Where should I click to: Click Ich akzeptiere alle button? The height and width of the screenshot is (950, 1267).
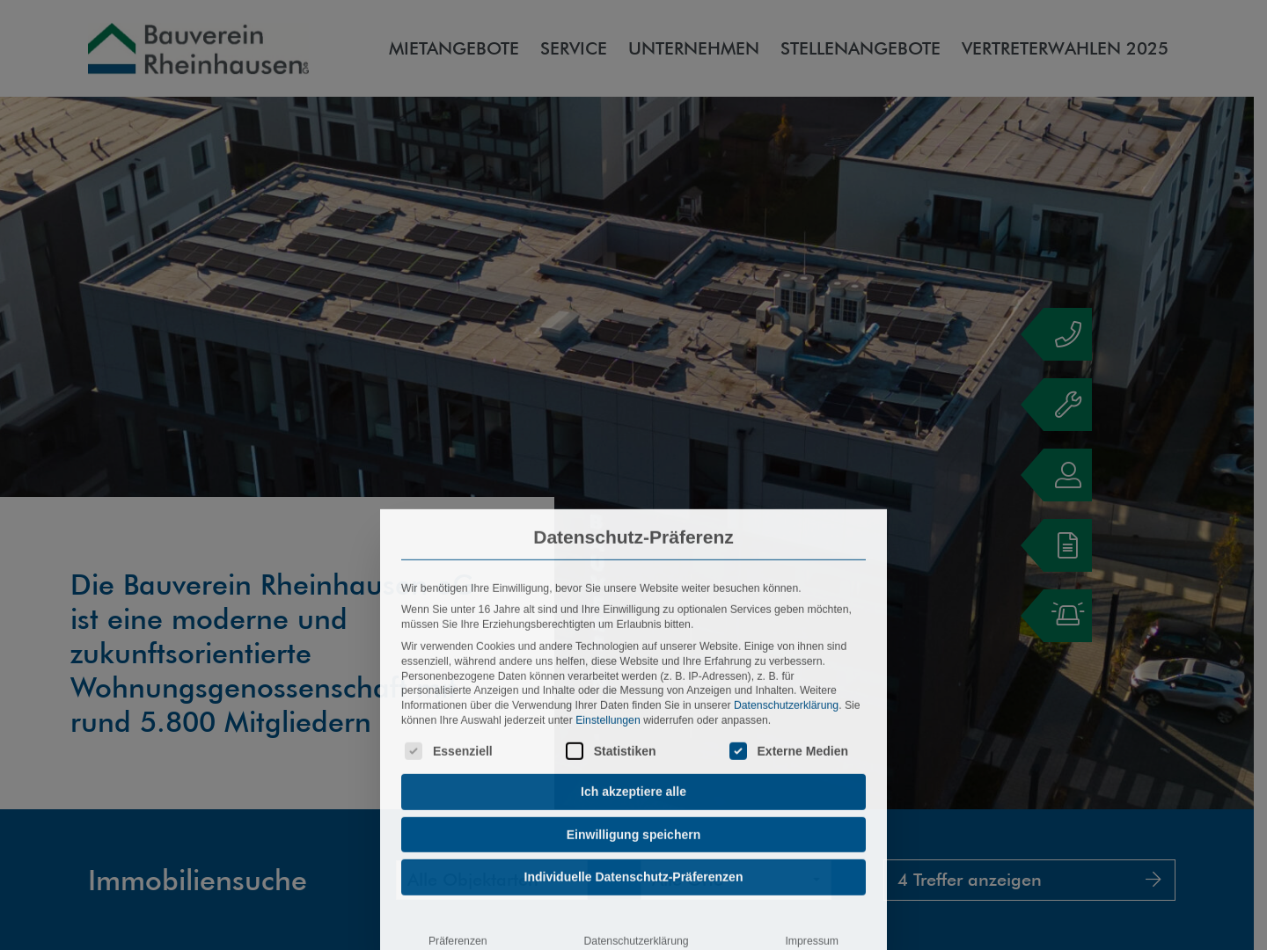click(633, 792)
